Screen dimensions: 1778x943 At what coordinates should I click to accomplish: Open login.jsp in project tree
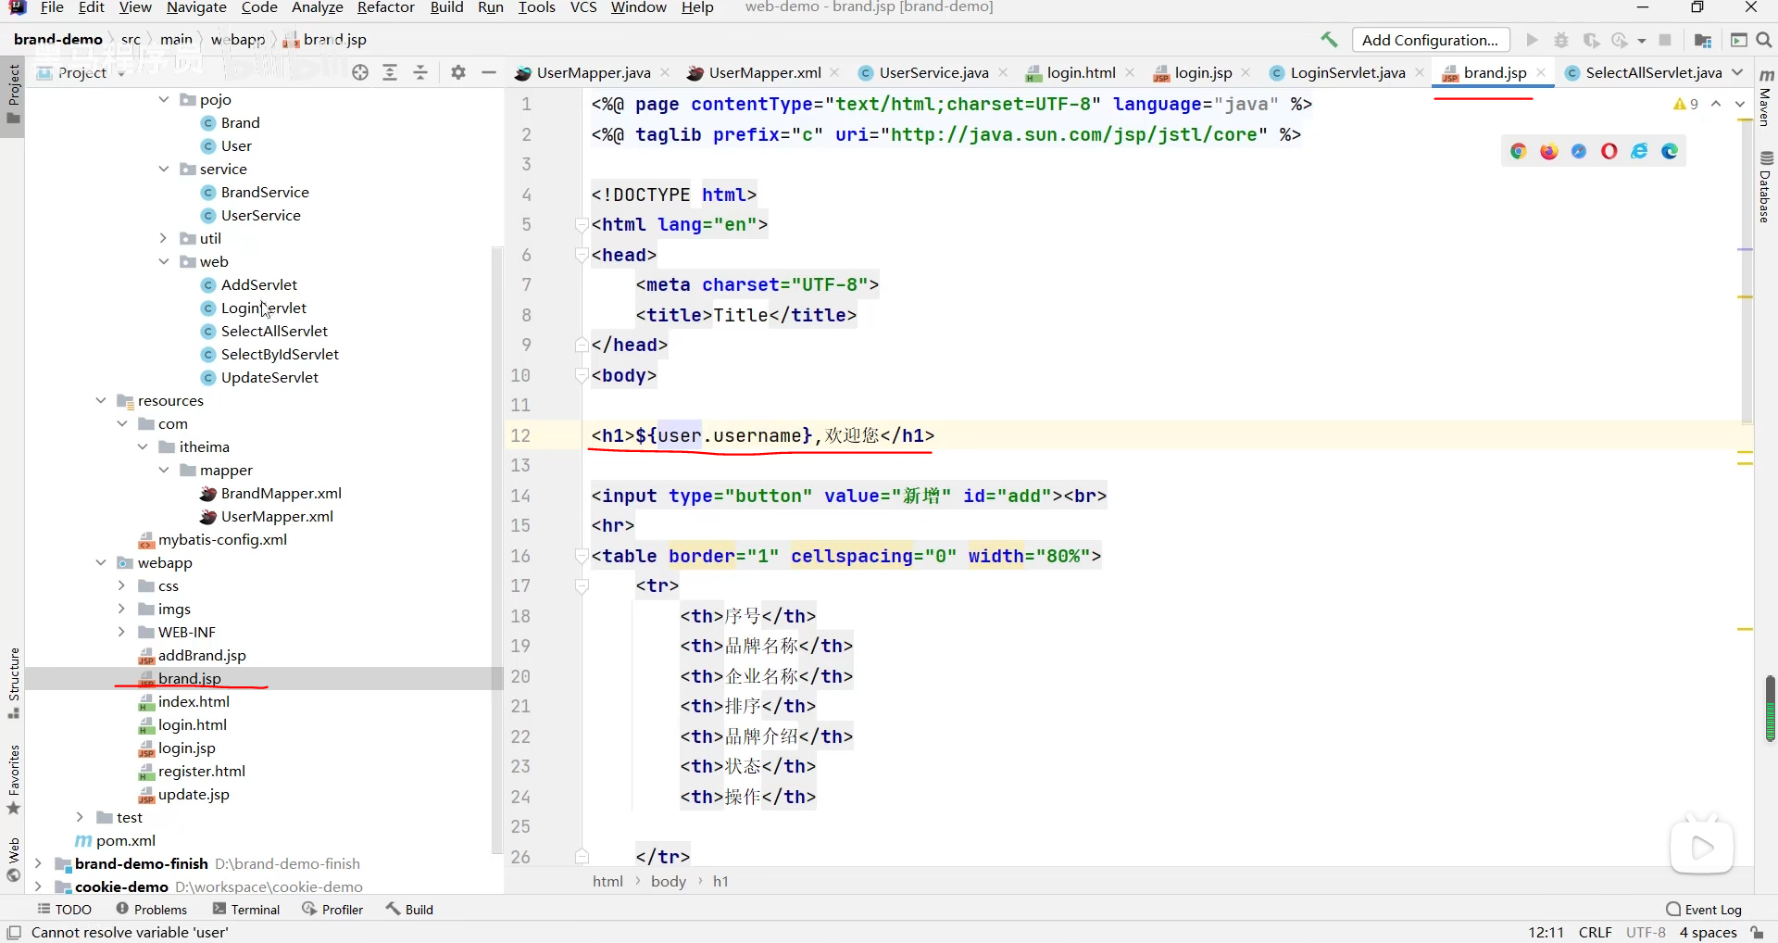[x=186, y=748]
